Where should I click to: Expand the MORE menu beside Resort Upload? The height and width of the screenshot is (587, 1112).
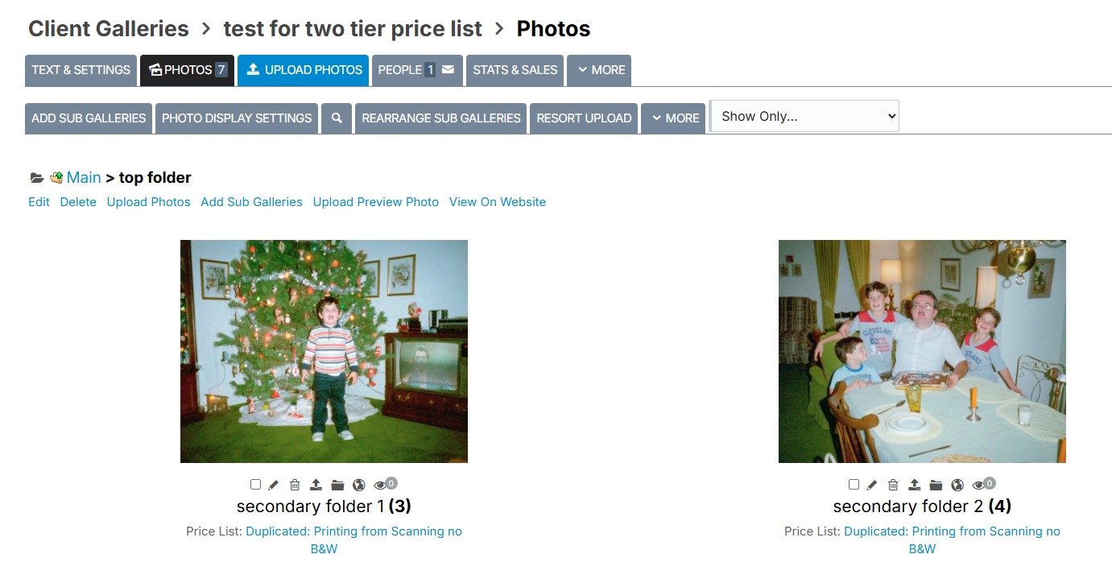tap(673, 118)
